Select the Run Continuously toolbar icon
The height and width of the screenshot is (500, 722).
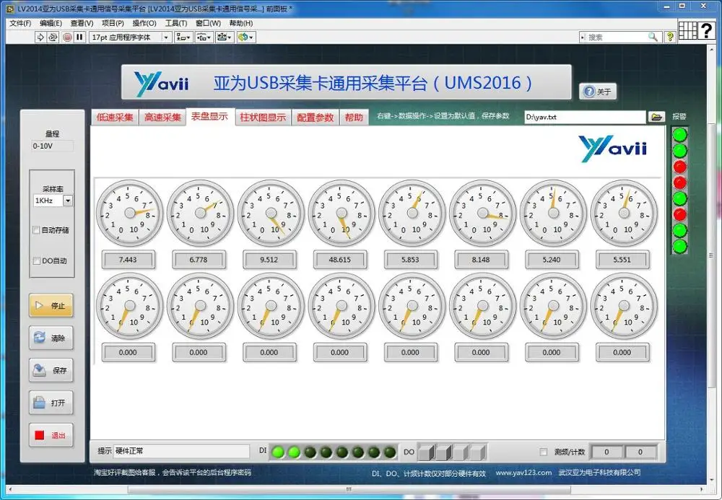(53, 37)
